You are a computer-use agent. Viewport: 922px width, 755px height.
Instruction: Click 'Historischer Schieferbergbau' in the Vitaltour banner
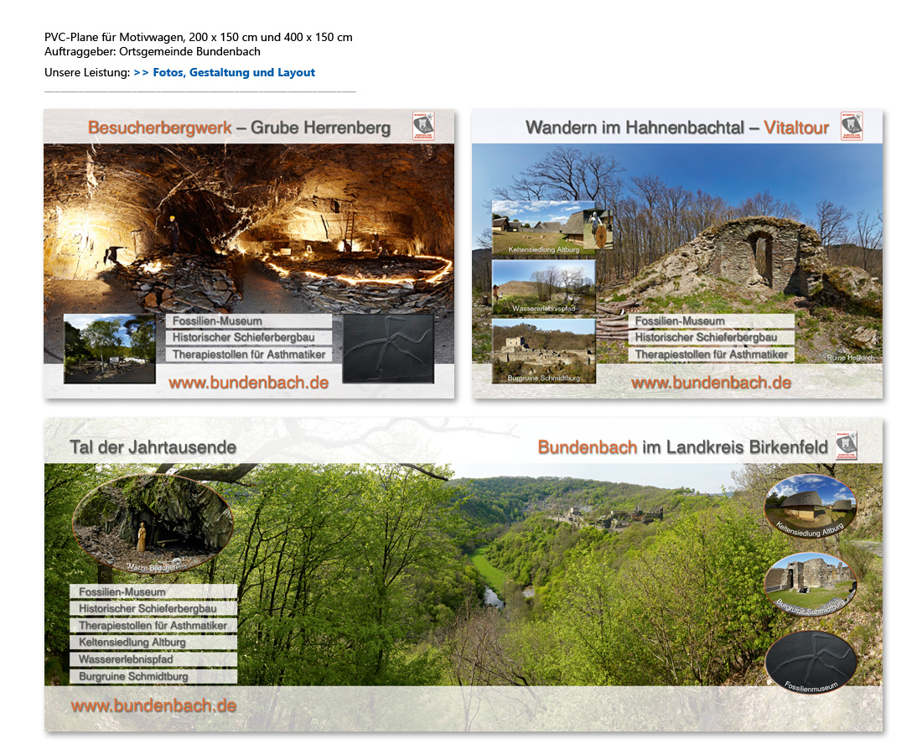[x=711, y=337]
